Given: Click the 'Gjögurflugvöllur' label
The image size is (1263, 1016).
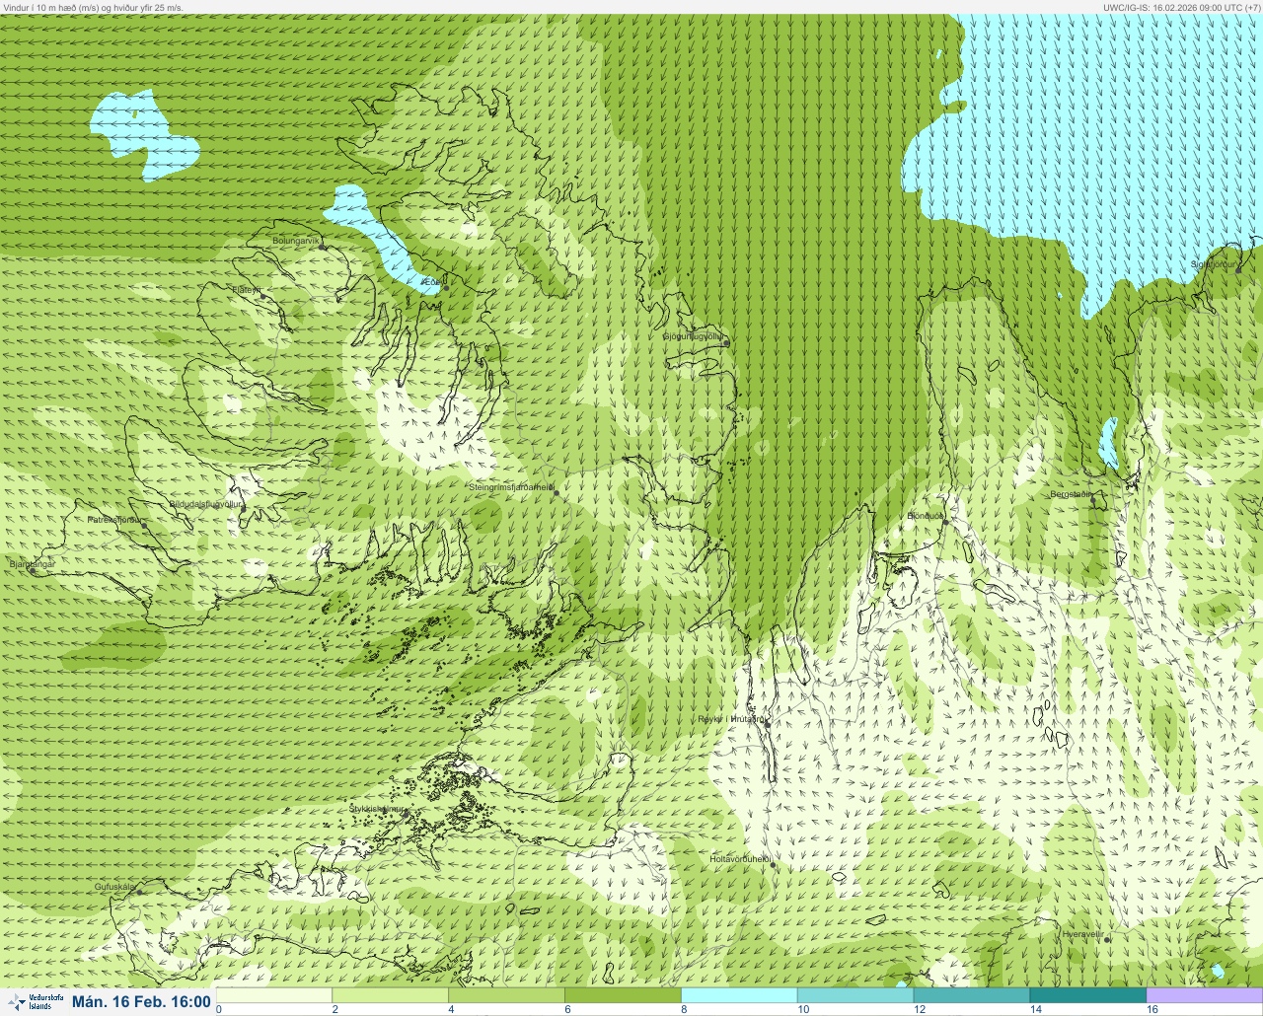Looking at the screenshot, I should pyautogui.click(x=692, y=336).
